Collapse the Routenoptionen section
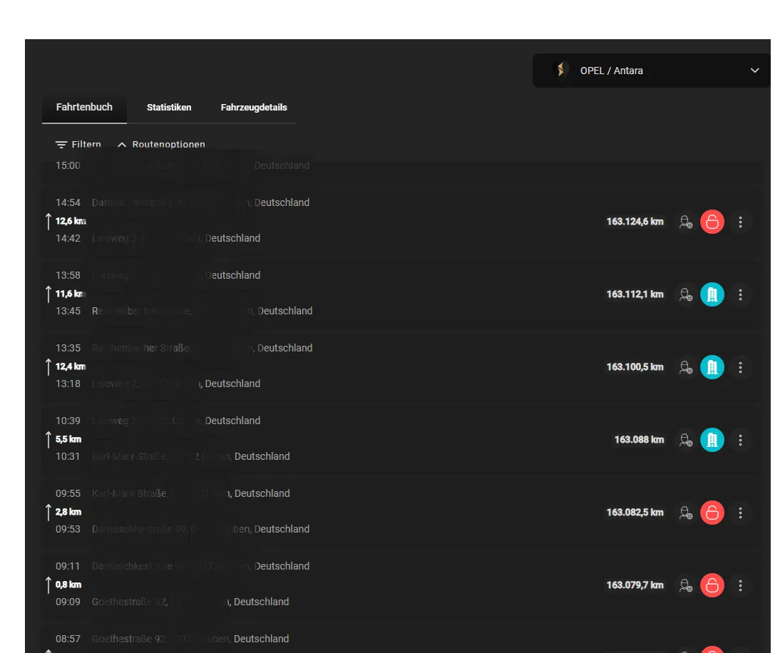 (x=161, y=145)
